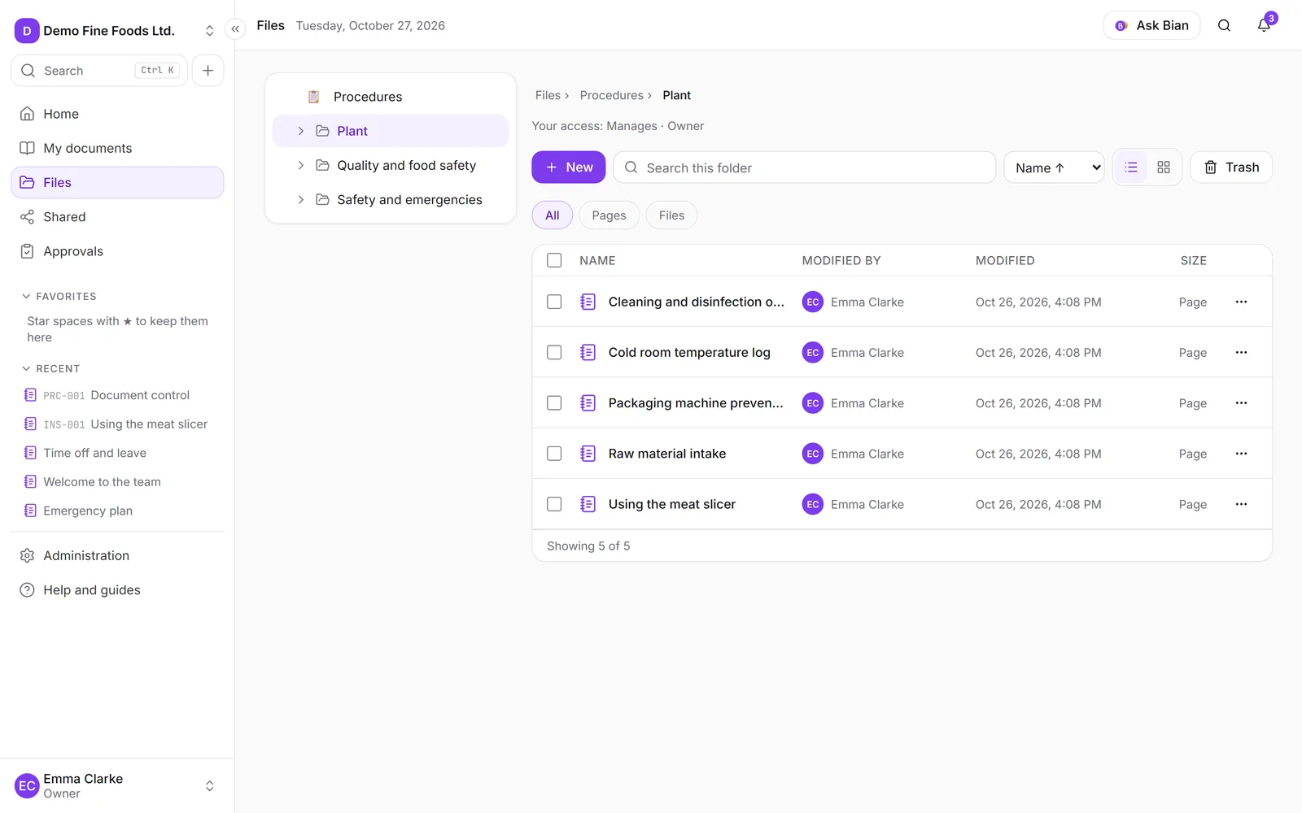This screenshot has height=813, width=1302.
Task: Switch to grid view icon
Action: tap(1164, 167)
